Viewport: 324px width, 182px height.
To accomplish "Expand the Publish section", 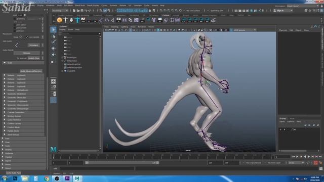I will (24, 157).
